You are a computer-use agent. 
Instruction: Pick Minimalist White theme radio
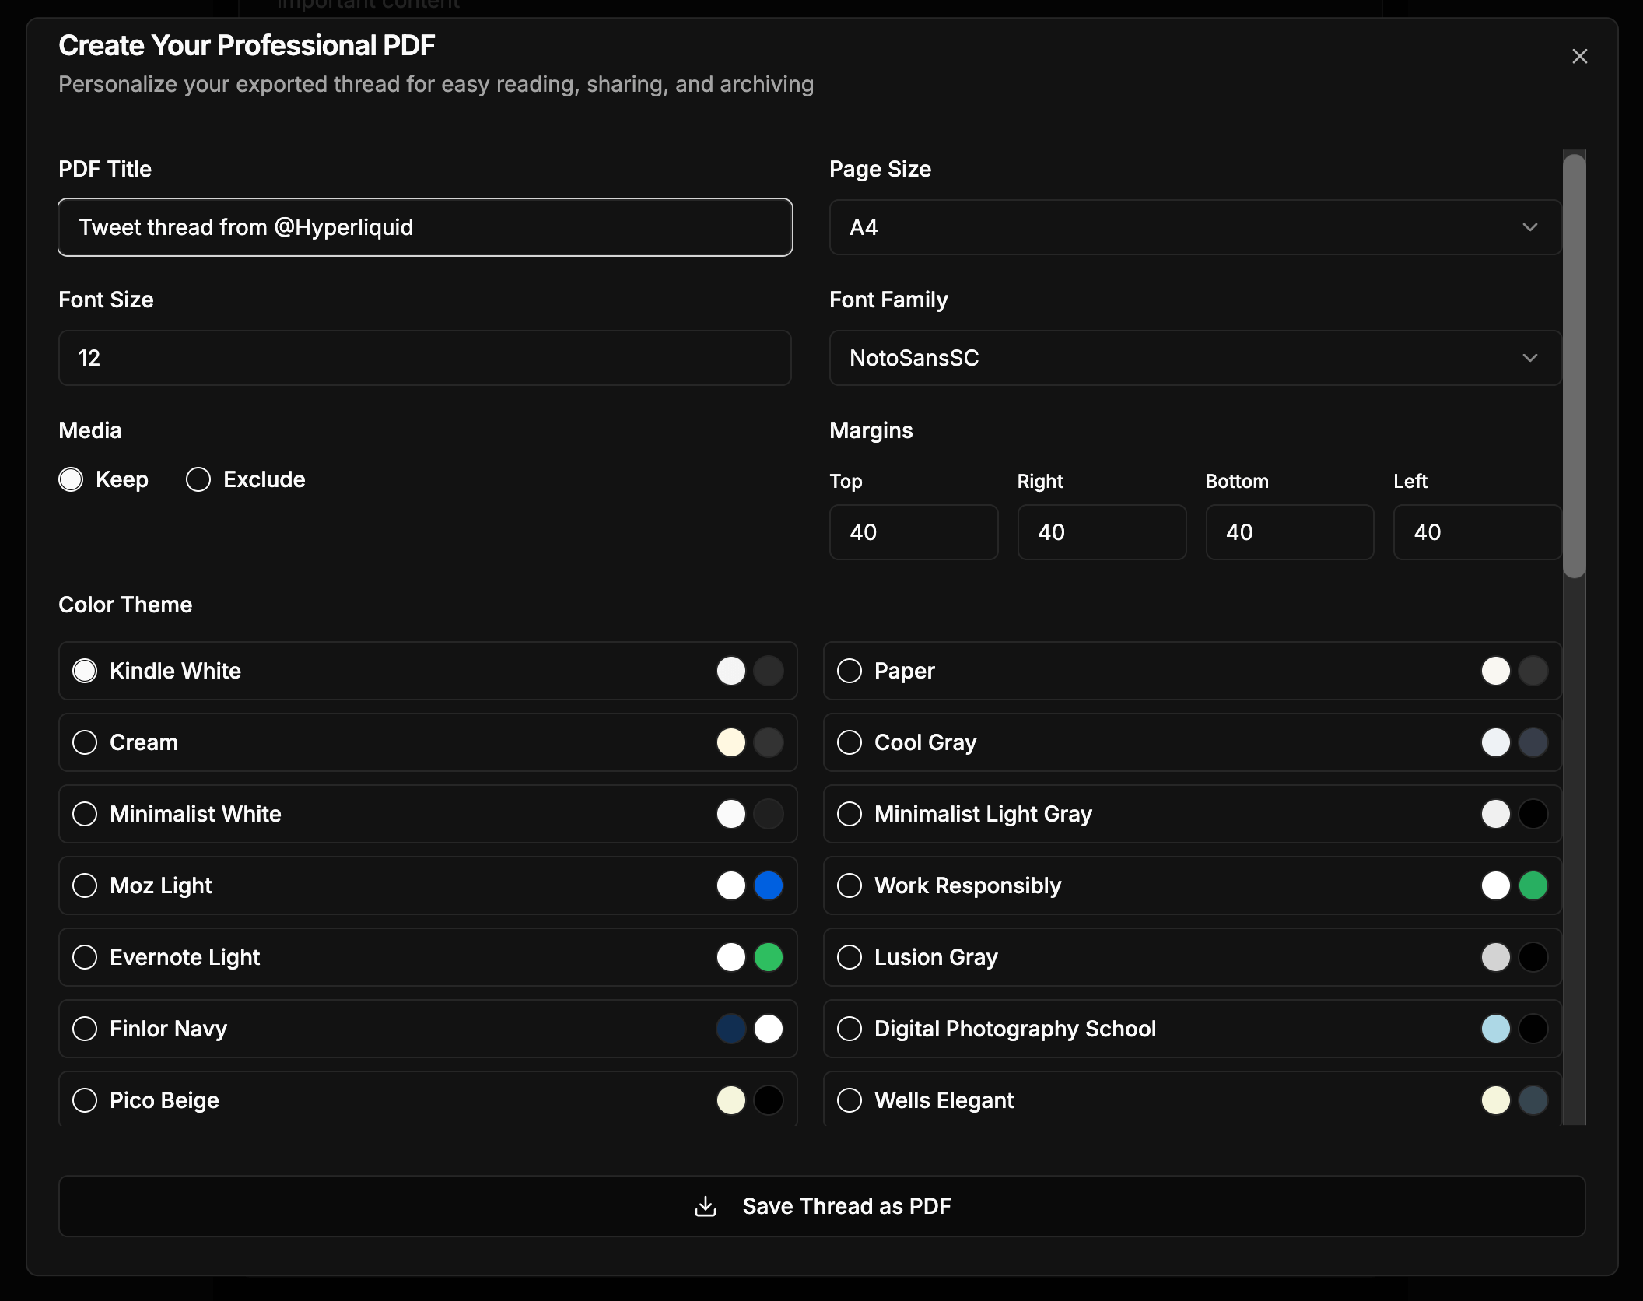pyautogui.click(x=85, y=814)
